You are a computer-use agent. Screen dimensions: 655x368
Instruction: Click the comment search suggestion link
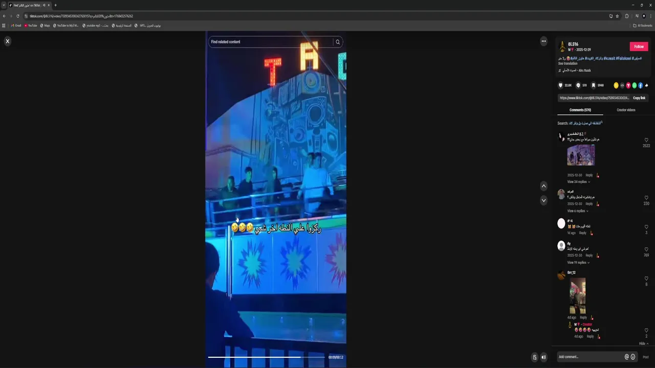click(586, 123)
